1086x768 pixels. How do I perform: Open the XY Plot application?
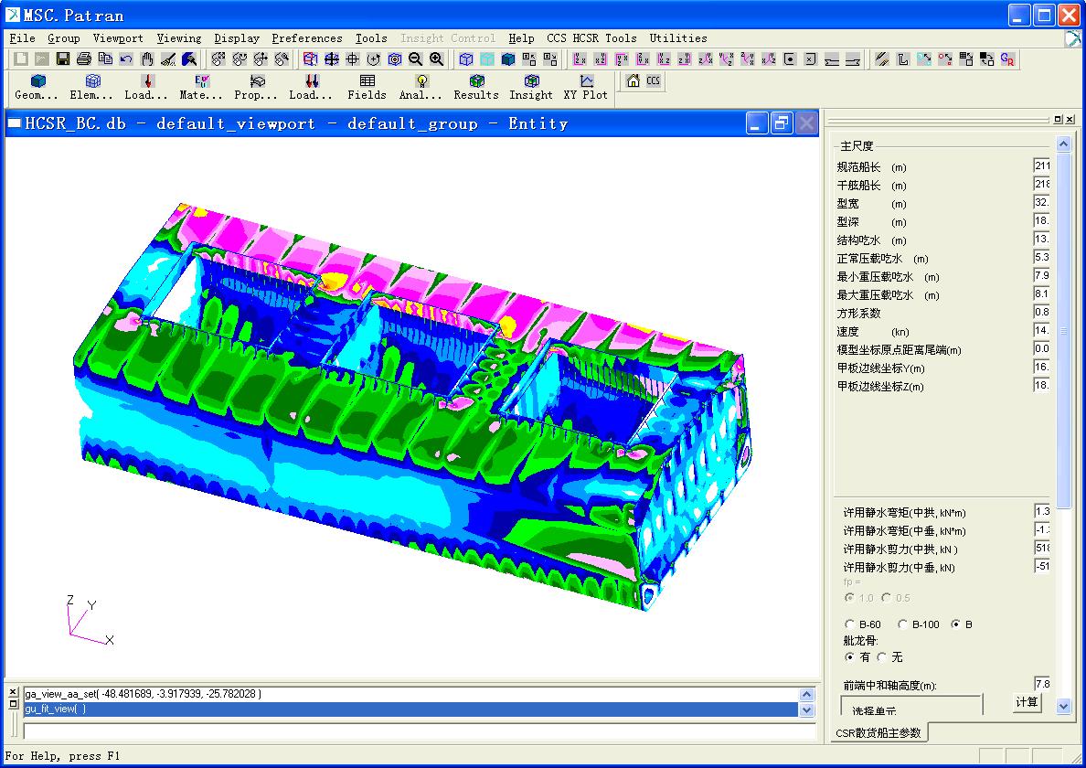click(585, 88)
